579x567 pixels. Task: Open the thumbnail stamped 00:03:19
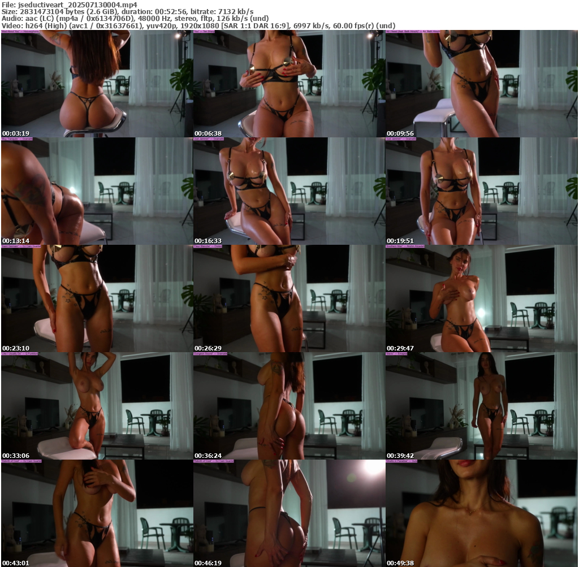(x=97, y=84)
